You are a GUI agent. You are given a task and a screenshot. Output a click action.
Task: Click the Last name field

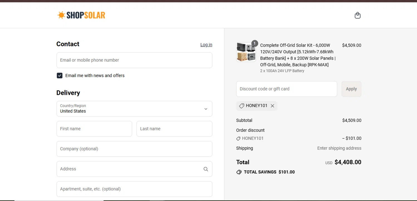174,129
